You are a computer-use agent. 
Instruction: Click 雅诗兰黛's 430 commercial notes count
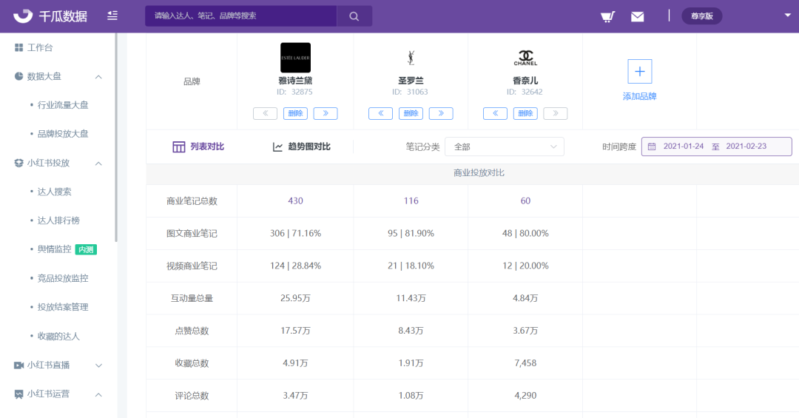click(x=295, y=200)
